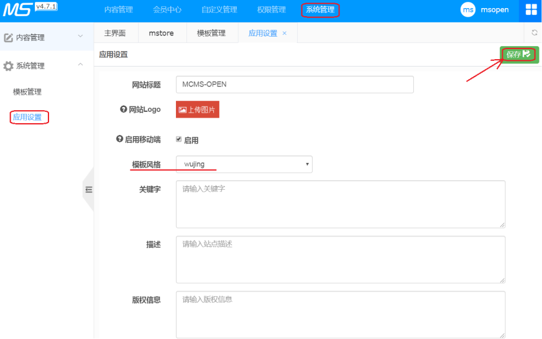Click the 上传图片 upload button
Image resolution: width=542 pixels, height=339 pixels.
click(198, 109)
